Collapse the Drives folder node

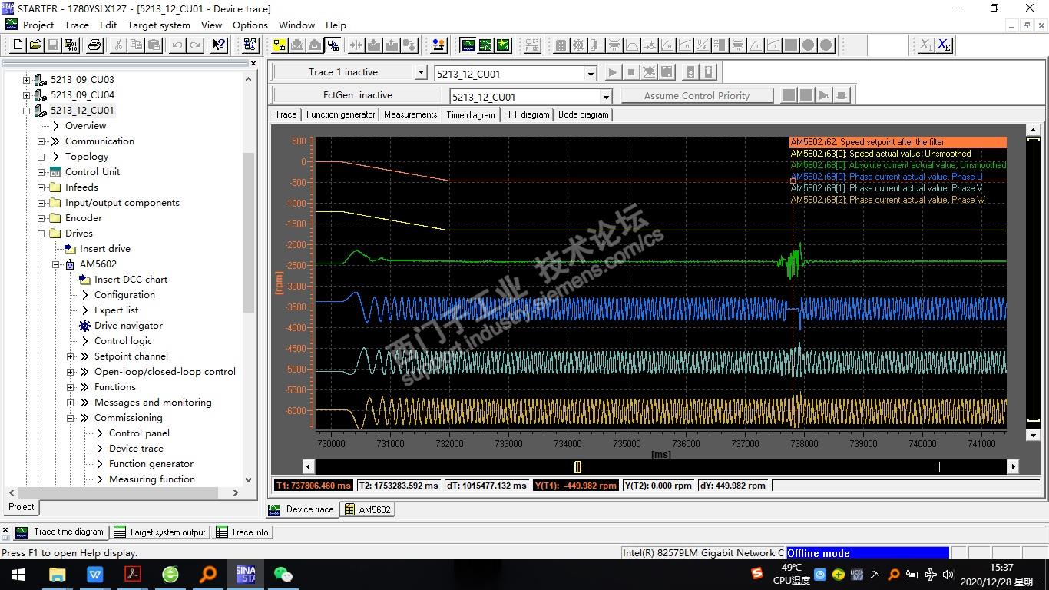coord(41,234)
